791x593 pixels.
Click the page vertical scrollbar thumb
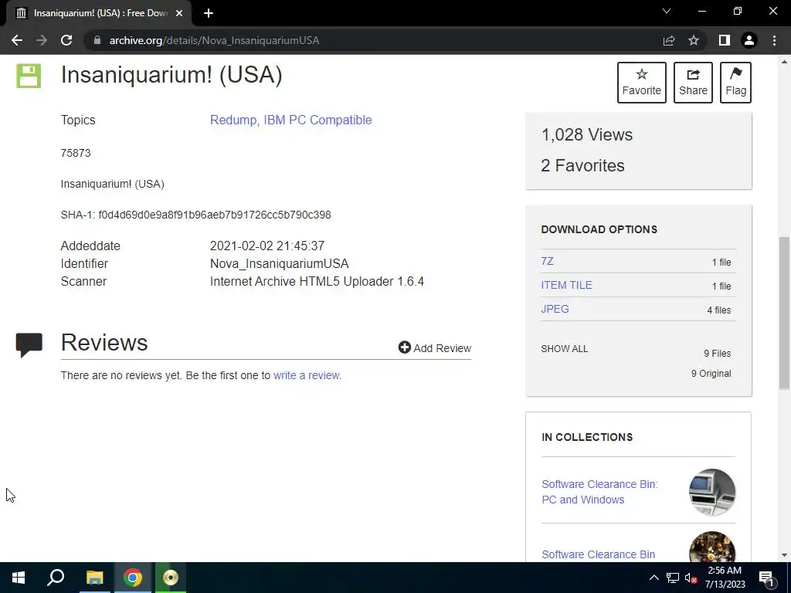coord(784,313)
